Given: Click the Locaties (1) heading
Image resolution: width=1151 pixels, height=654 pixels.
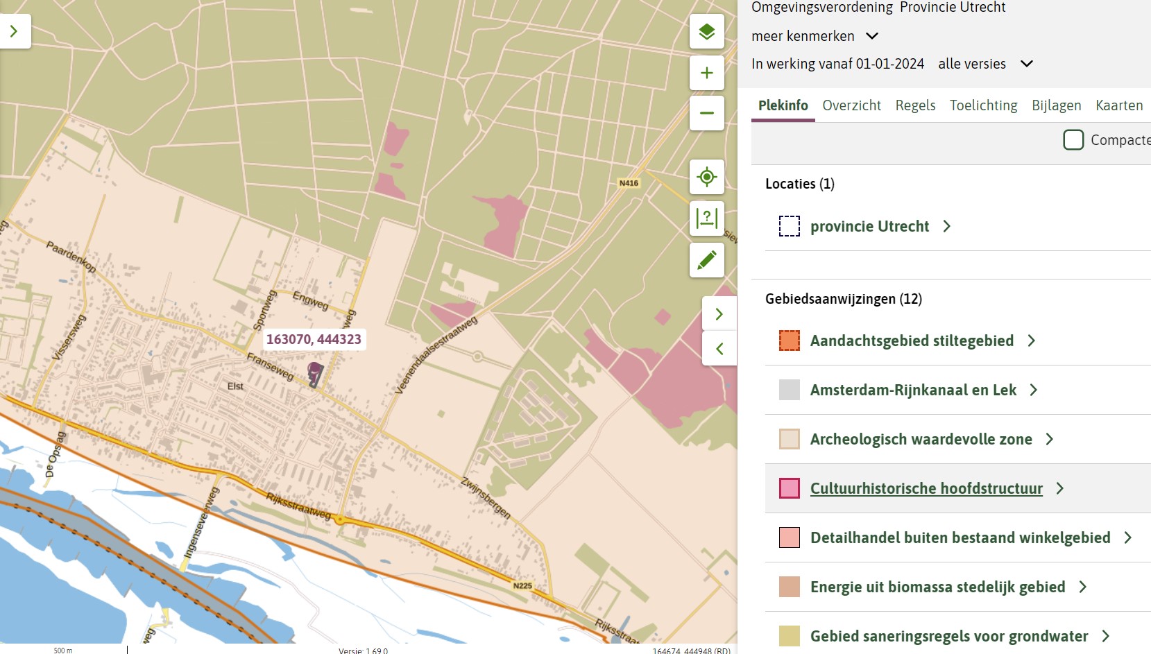Looking at the screenshot, I should 799,184.
